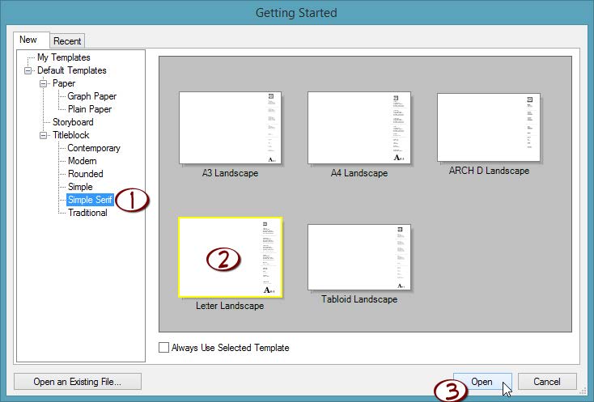Image resolution: width=594 pixels, height=402 pixels.
Task: Open the Storyboard template category
Action: (73, 122)
